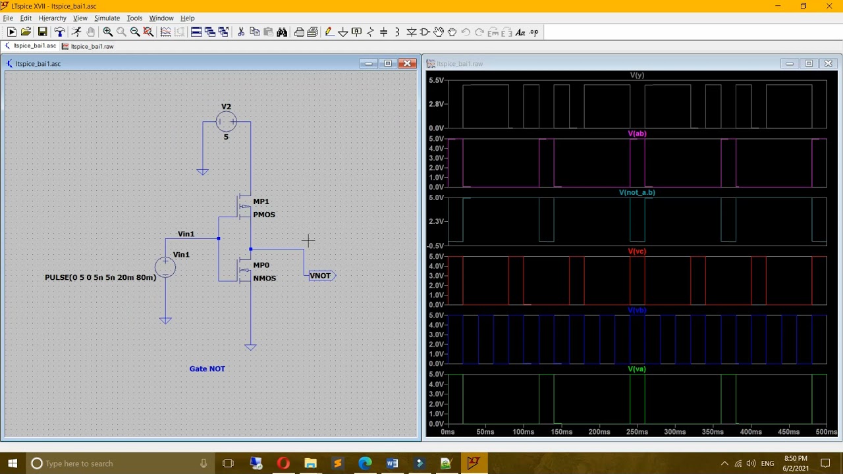Switch to the ltspice_bai1.raw tab

[x=88, y=46]
